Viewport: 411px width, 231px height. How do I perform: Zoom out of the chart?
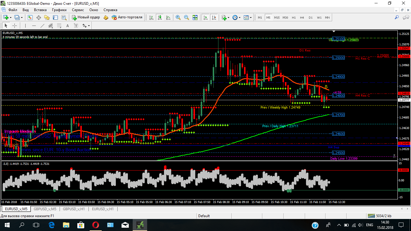[x=187, y=17]
